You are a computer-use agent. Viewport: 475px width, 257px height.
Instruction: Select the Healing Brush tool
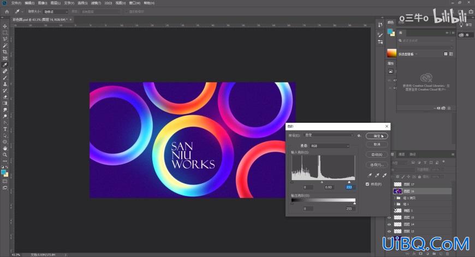coord(5,71)
